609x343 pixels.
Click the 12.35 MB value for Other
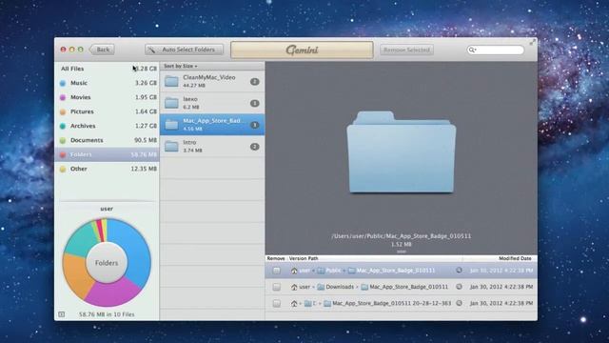click(x=144, y=169)
